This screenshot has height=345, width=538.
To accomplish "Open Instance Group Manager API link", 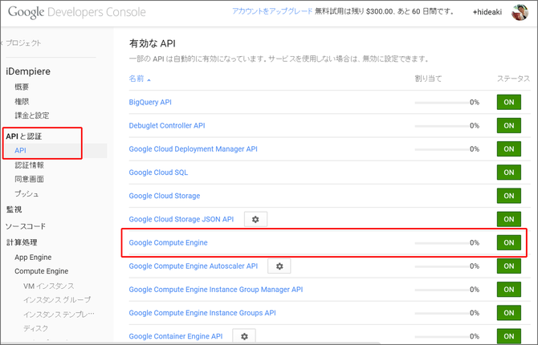I will tap(216, 290).
